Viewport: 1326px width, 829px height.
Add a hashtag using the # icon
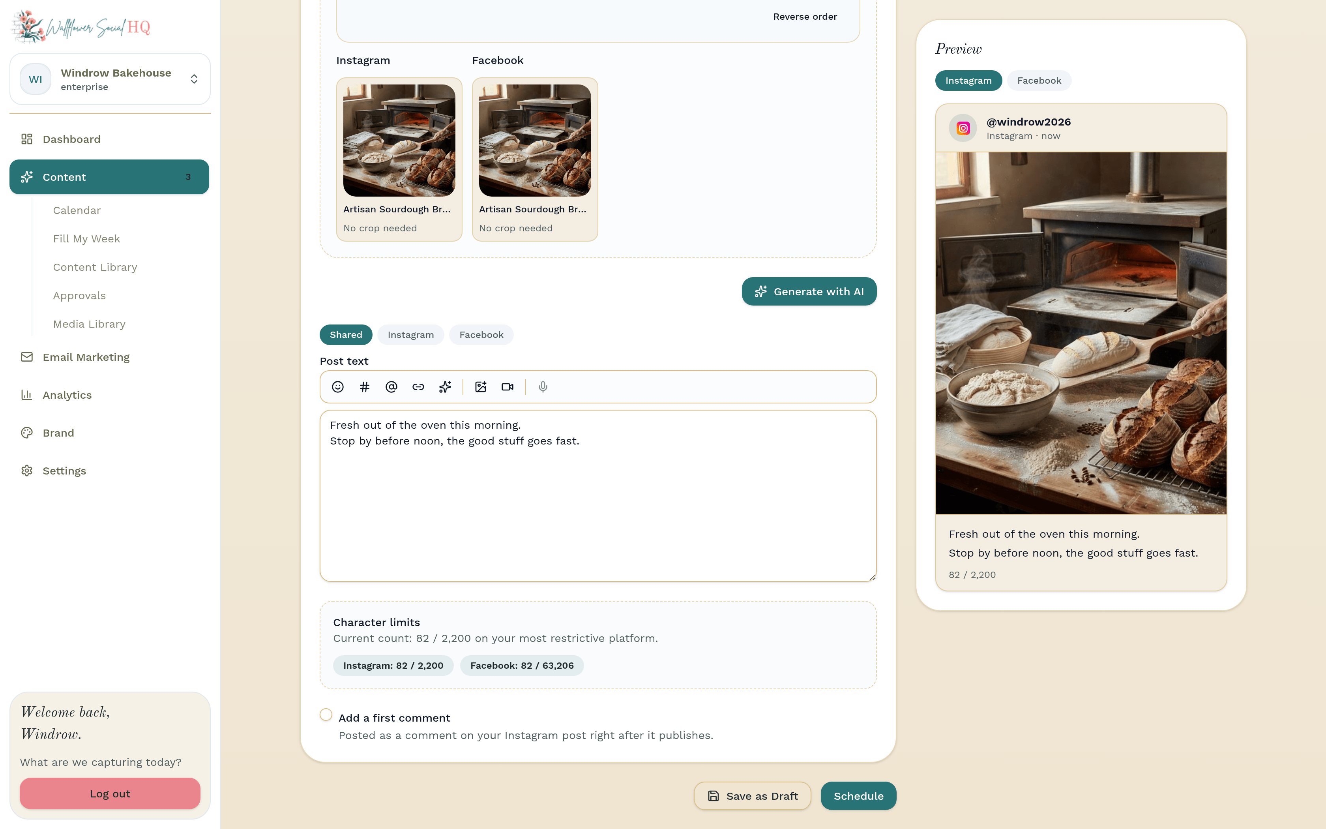[x=364, y=387]
